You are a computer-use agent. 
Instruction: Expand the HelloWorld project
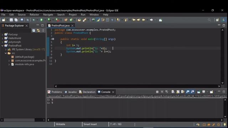tap(2, 38)
